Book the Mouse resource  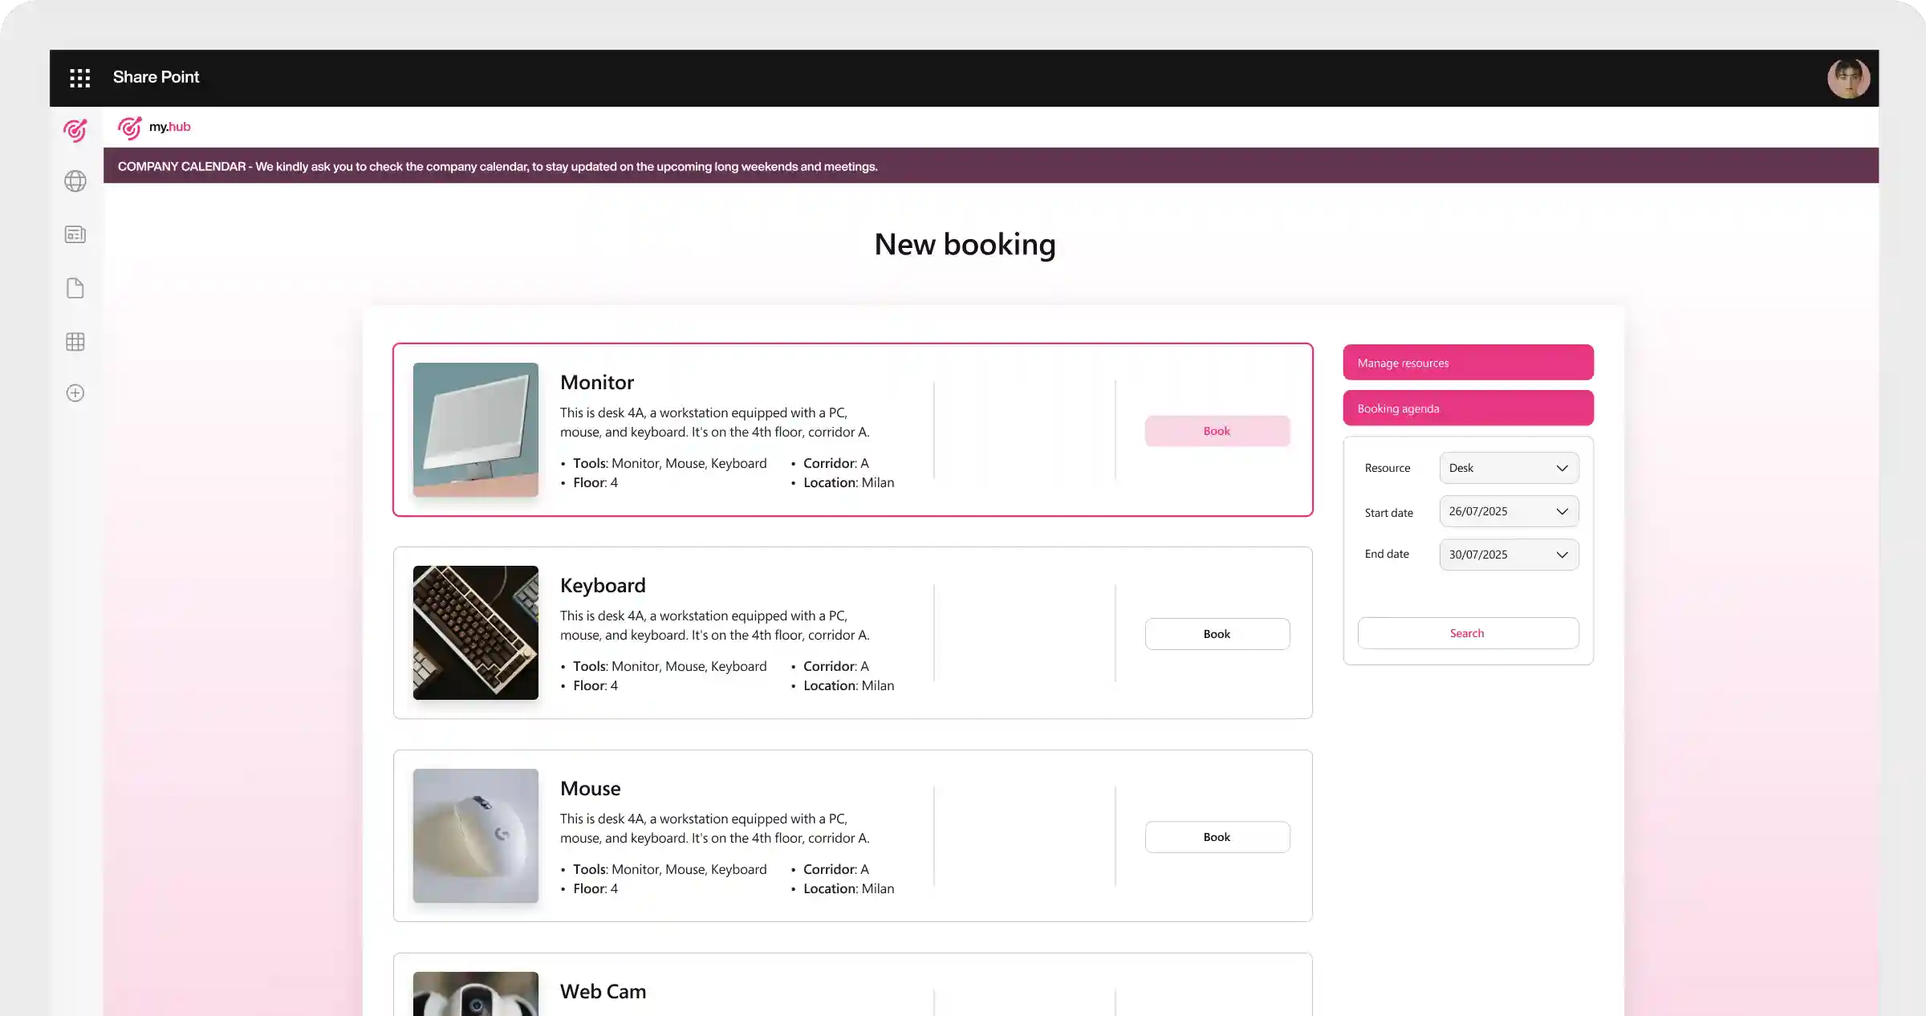coord(1217,837)
